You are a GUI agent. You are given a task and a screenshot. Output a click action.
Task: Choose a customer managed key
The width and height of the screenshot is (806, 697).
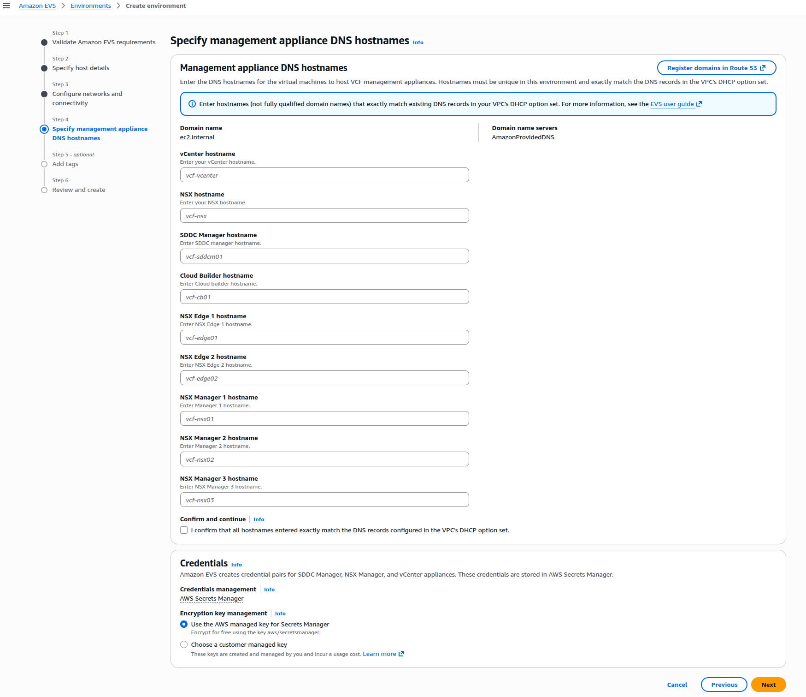[184, 644]
